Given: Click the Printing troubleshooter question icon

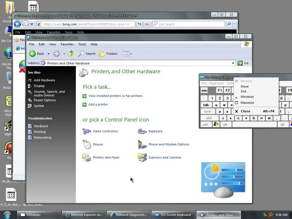Looking at the screenshot, I should [x=30, y=132].
